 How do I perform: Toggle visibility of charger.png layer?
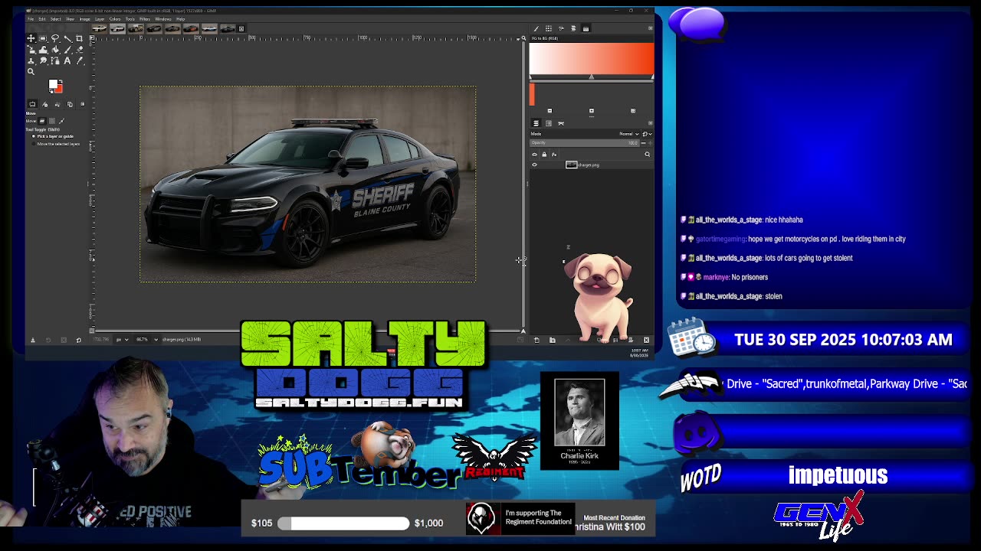535,165
